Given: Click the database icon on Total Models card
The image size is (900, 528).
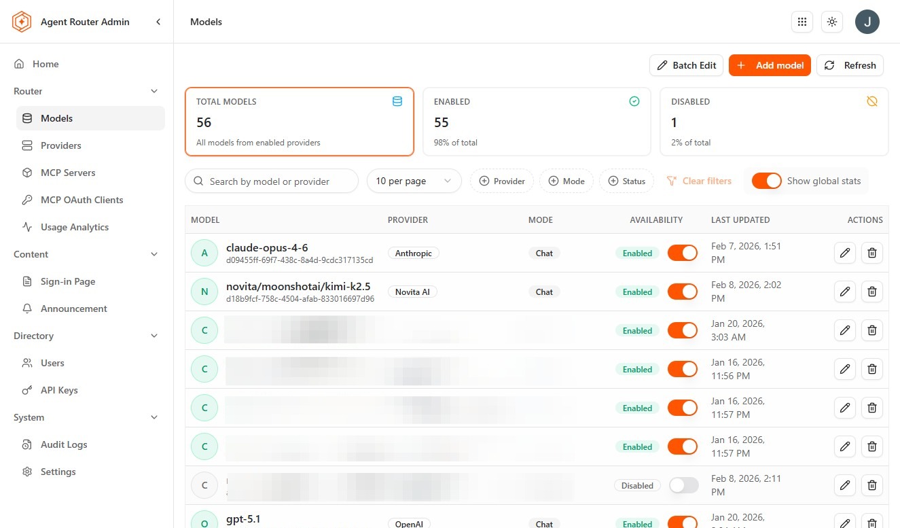Looking at the screenshot, I should tap(397, 101).
